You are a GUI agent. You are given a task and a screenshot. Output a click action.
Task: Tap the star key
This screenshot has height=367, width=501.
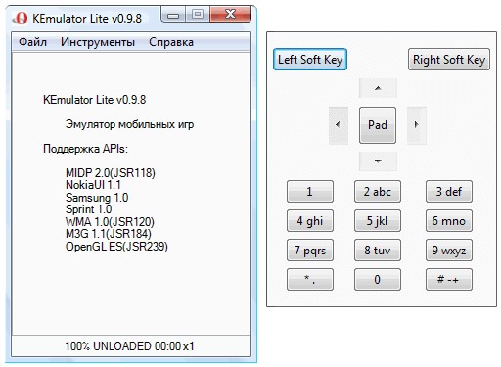point(310,280)
